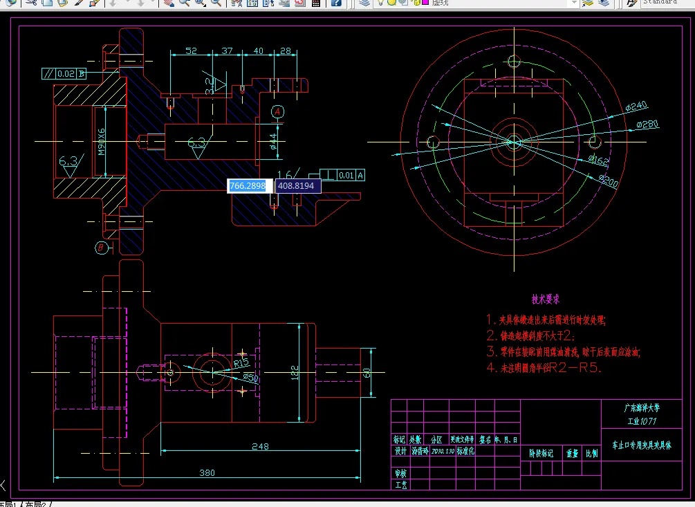Click requirement 4 mentioning R2—R5
The image size is (695, 507).
544,367
